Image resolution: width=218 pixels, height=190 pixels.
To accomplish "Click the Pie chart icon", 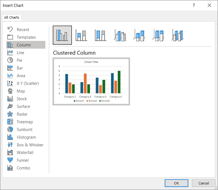I will 10,60.
